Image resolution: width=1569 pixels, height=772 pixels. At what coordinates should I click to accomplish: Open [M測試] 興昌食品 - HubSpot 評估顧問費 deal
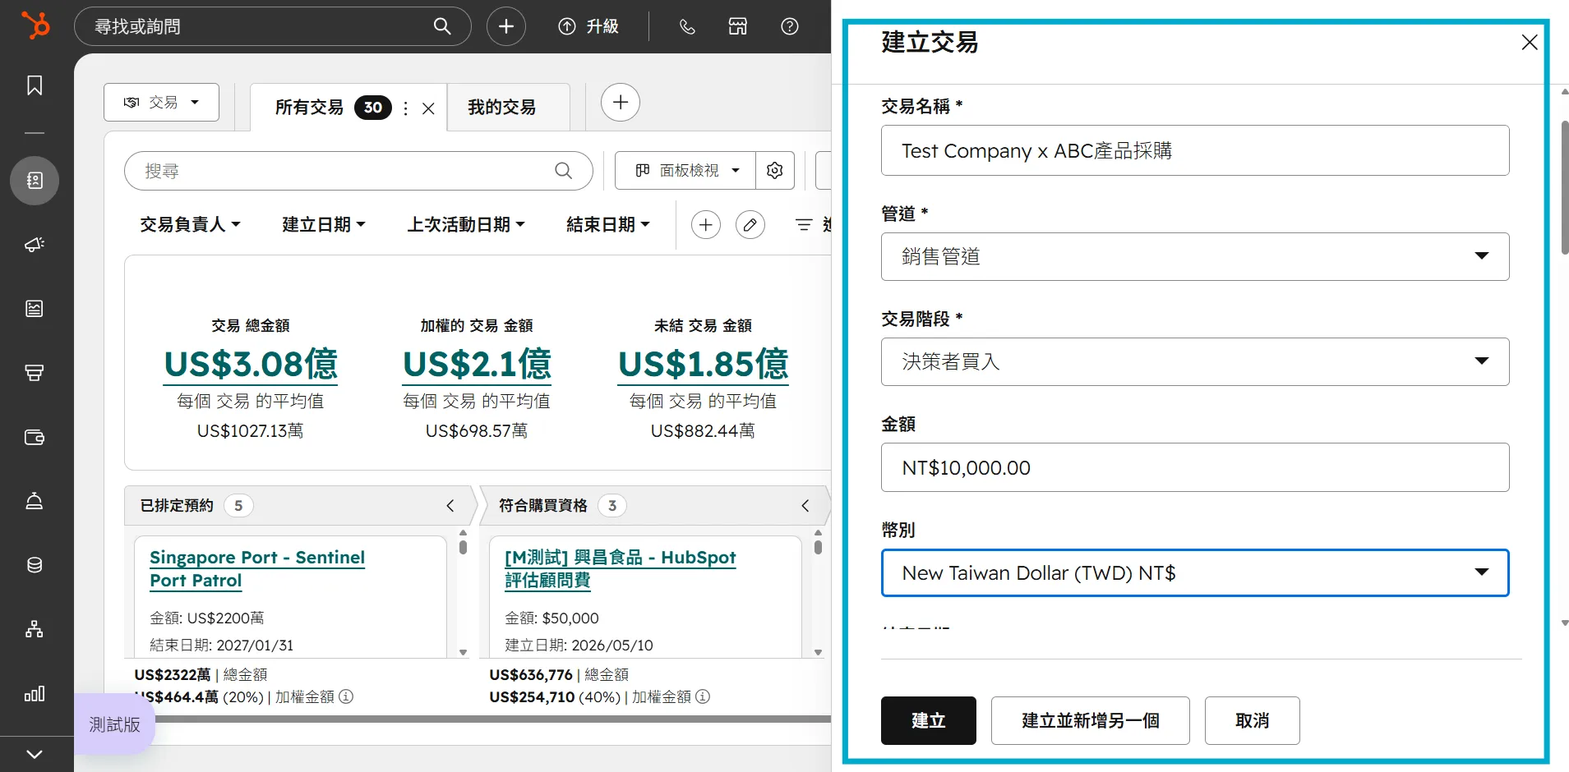coord(620,568)
